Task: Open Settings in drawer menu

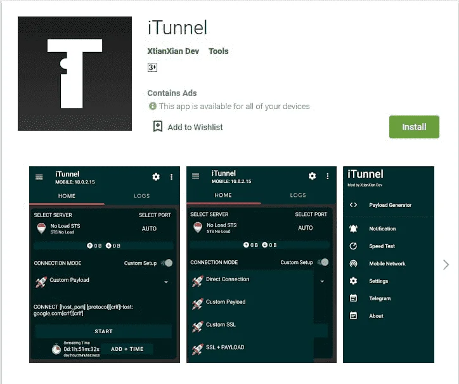Action: [x=378, y=281]
